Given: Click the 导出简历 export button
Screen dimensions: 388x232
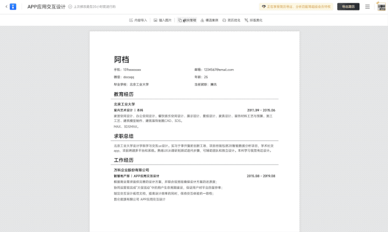Looking at the screenshot, I should [x=348, y=6].
